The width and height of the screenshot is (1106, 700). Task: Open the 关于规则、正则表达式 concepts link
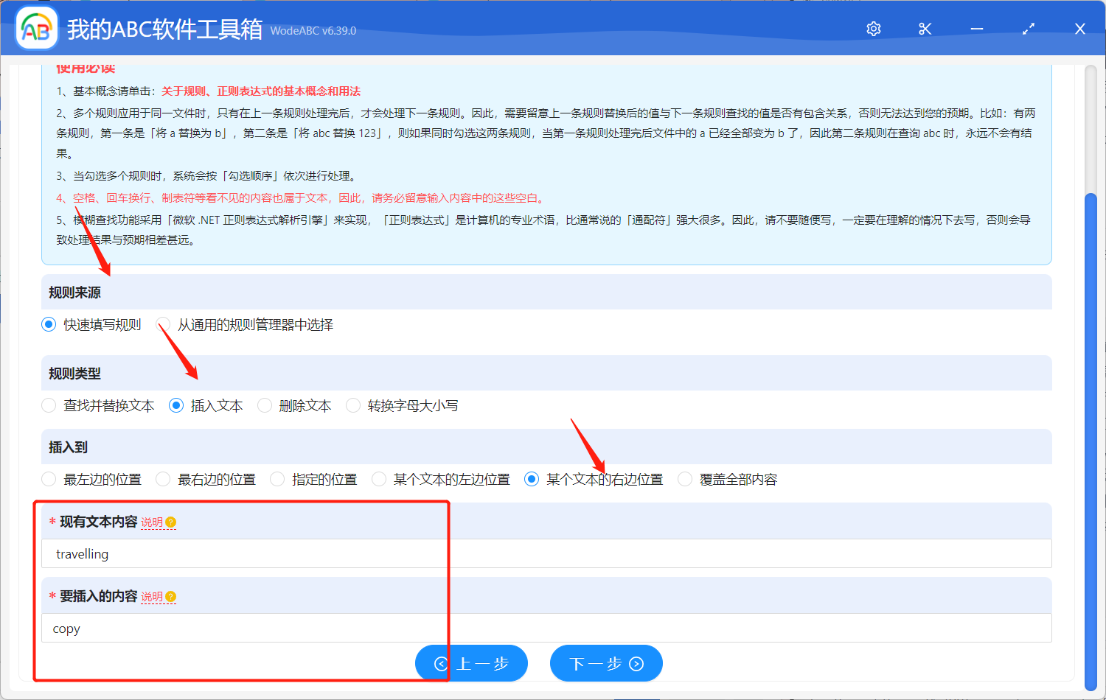[x=261, y=91]
